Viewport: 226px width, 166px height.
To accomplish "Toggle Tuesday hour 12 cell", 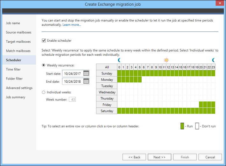I will point(168,86).
